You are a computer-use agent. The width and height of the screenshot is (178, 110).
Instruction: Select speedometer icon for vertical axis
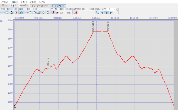[30, 13]
